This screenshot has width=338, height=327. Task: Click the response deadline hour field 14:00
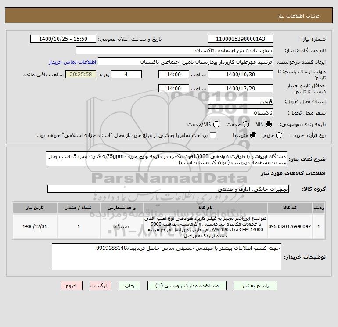point(174,74)
